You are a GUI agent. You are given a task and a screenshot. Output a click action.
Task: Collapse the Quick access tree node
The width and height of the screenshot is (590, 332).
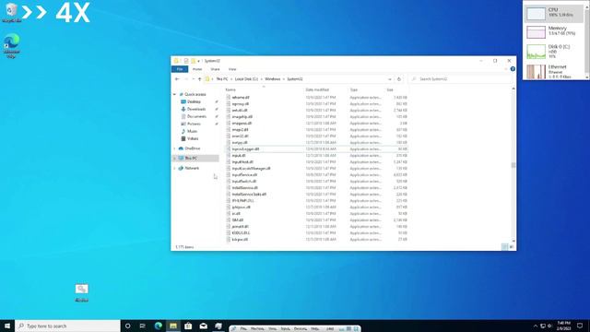tap(174, 94)
